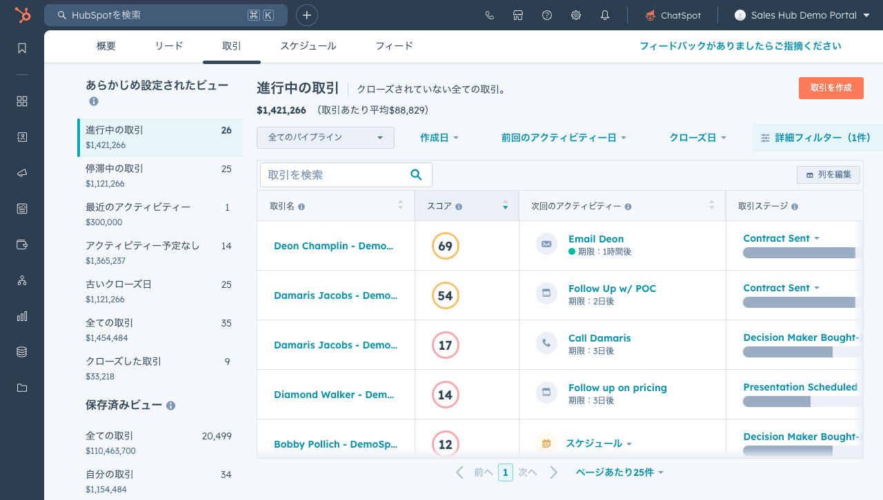Screen dimensions: 883x500
Task: Switch to the フィード tab
Action: coord(395,46)
